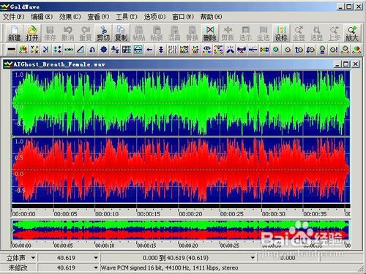This screenshot has width=366, height=274.
Task: Click the overview waveform strip below timeline
Action: pyautogui.click(x=181, y=229)
